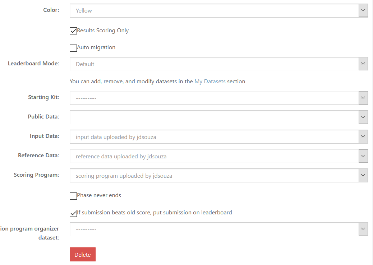Click the red Delete button
The width and height of the screenshot is (373, 265).
coord(82,254)
